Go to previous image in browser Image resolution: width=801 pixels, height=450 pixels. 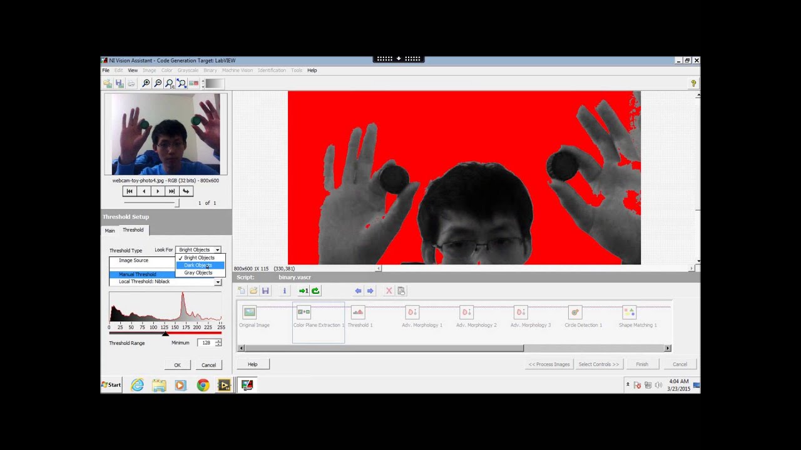coord(144,191)
